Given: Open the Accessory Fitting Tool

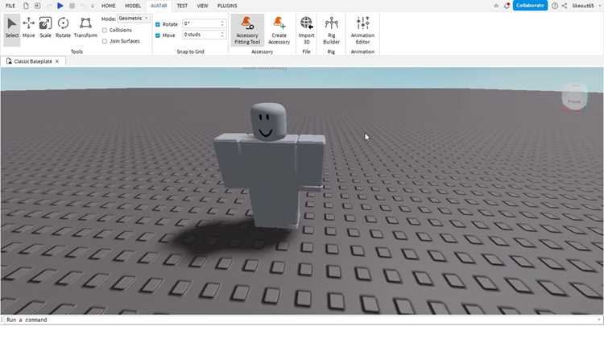Looking at the screenshot, I should (x=247, y=31).
